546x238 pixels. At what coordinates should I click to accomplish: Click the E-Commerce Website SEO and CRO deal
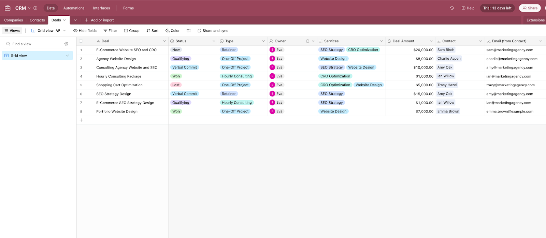click(126, 50)
